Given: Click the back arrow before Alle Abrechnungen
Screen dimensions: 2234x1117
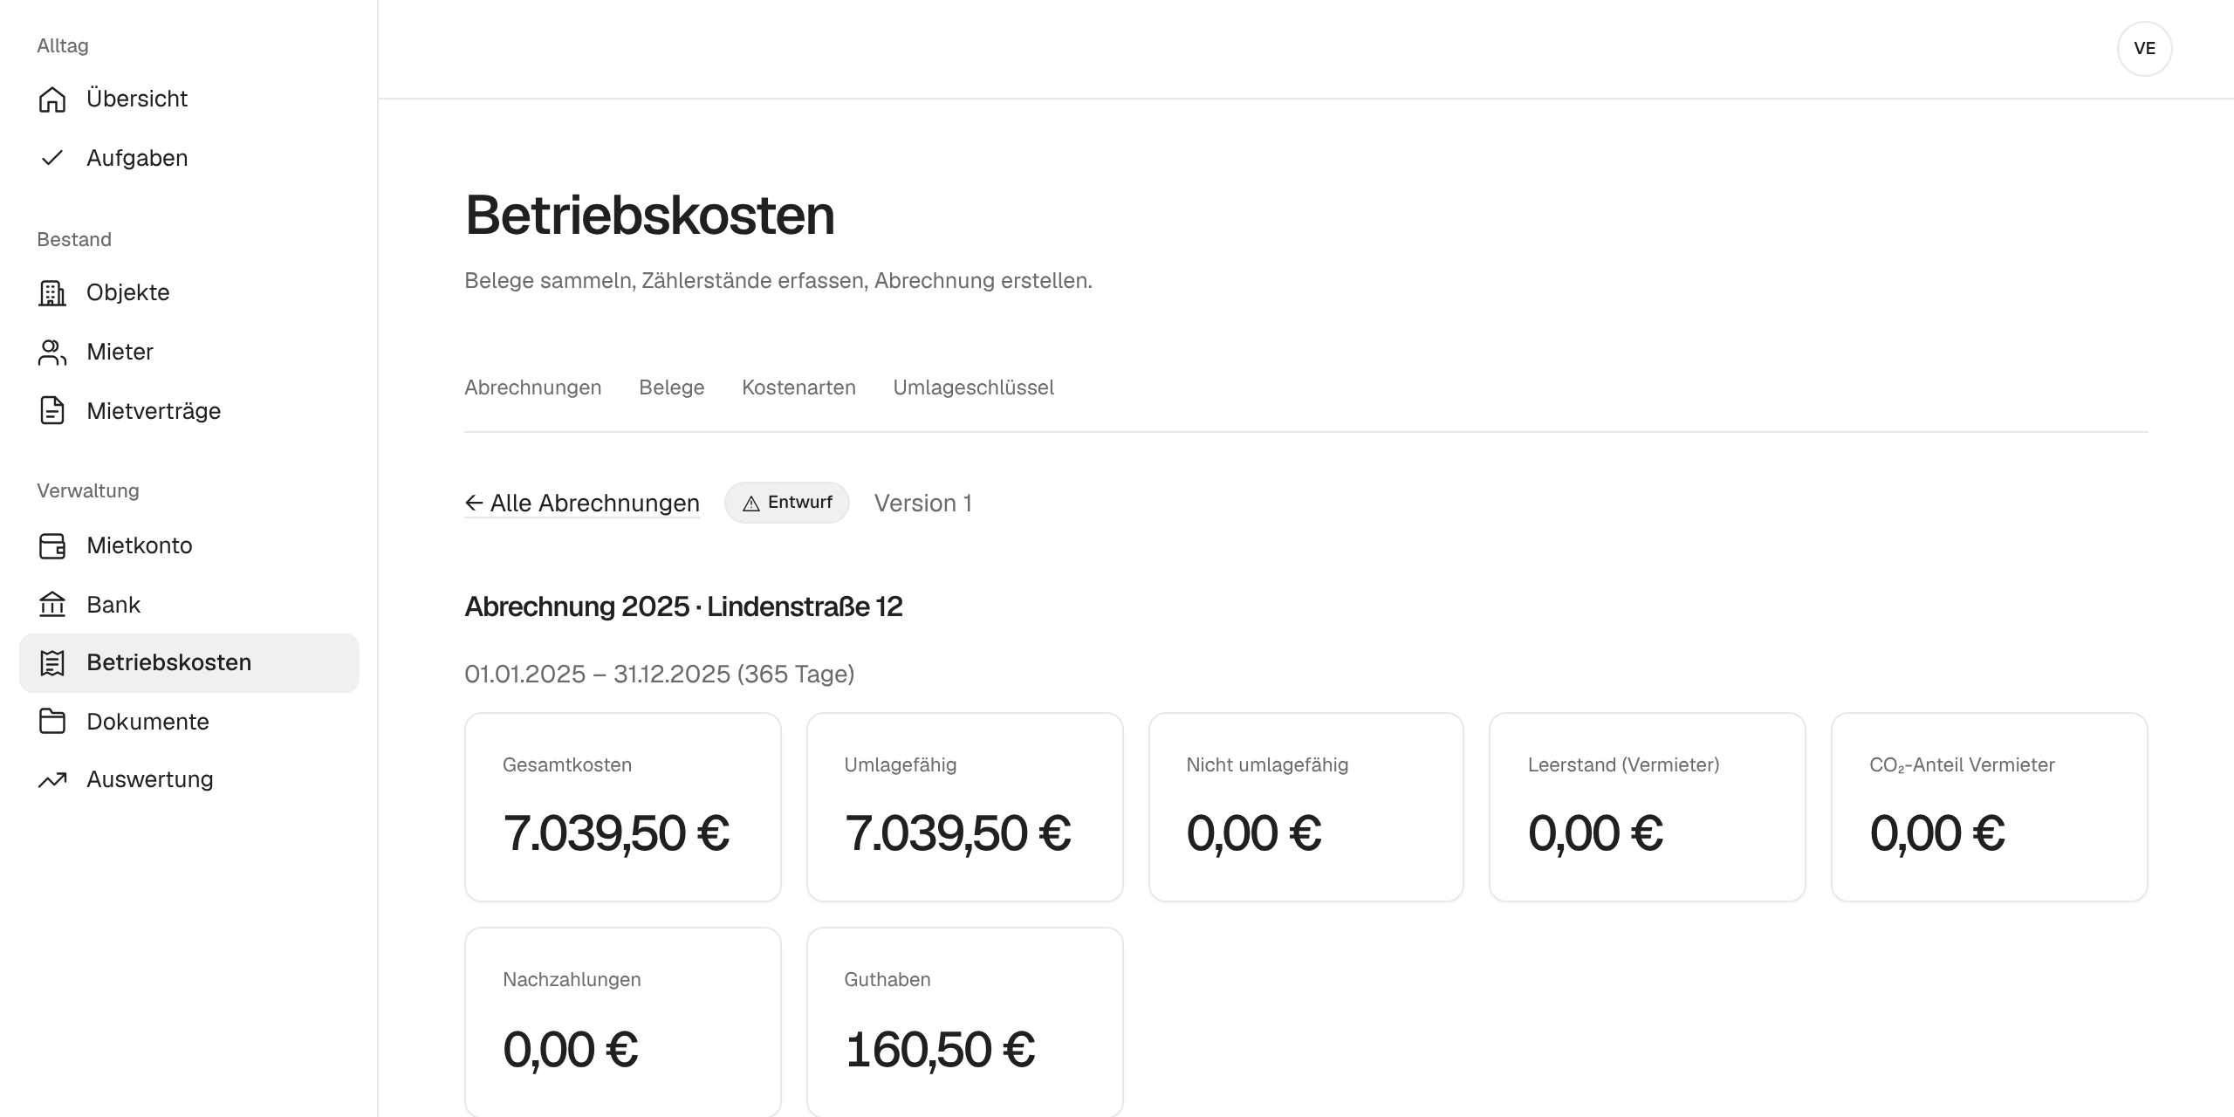Looking at the screenshot, I should tap(474, 503).
